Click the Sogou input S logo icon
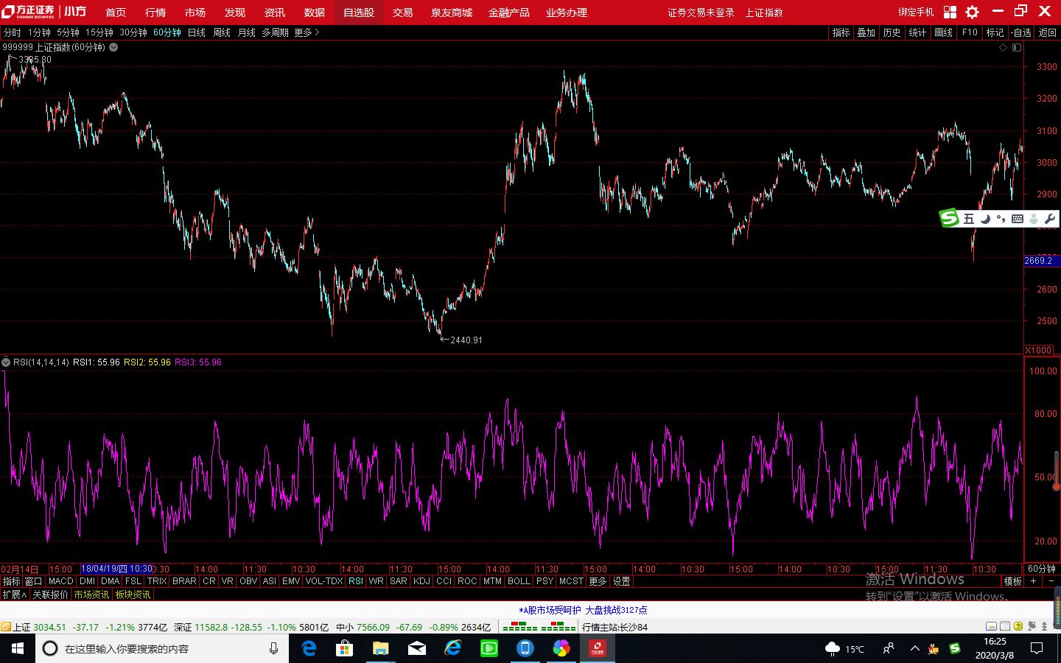1061x663 pixels. [x=949, y=218]
